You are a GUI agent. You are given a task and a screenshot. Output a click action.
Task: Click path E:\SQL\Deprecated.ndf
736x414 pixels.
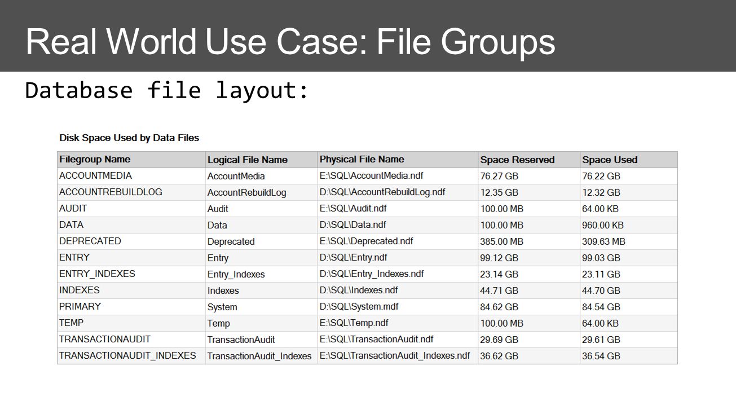click(366, 241)
